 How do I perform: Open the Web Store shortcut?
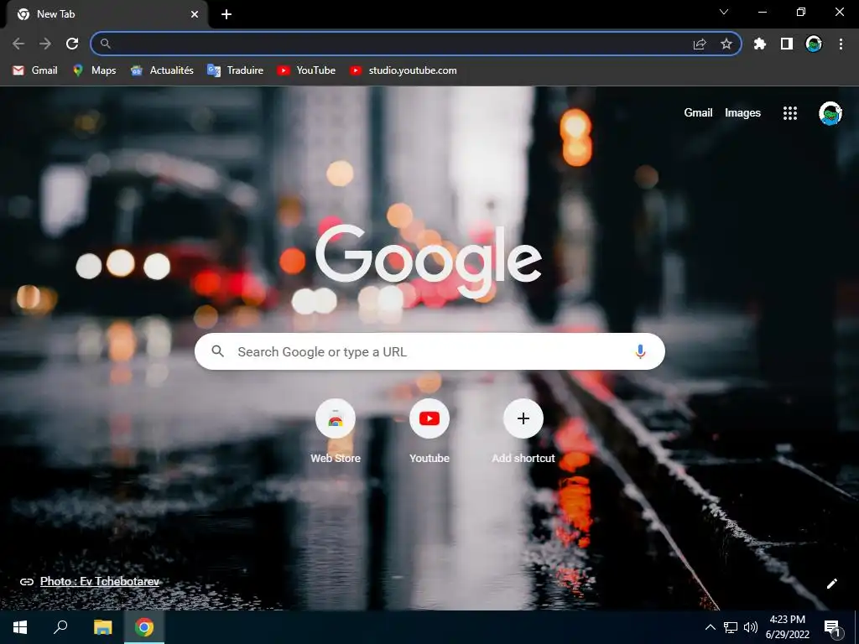336,432
